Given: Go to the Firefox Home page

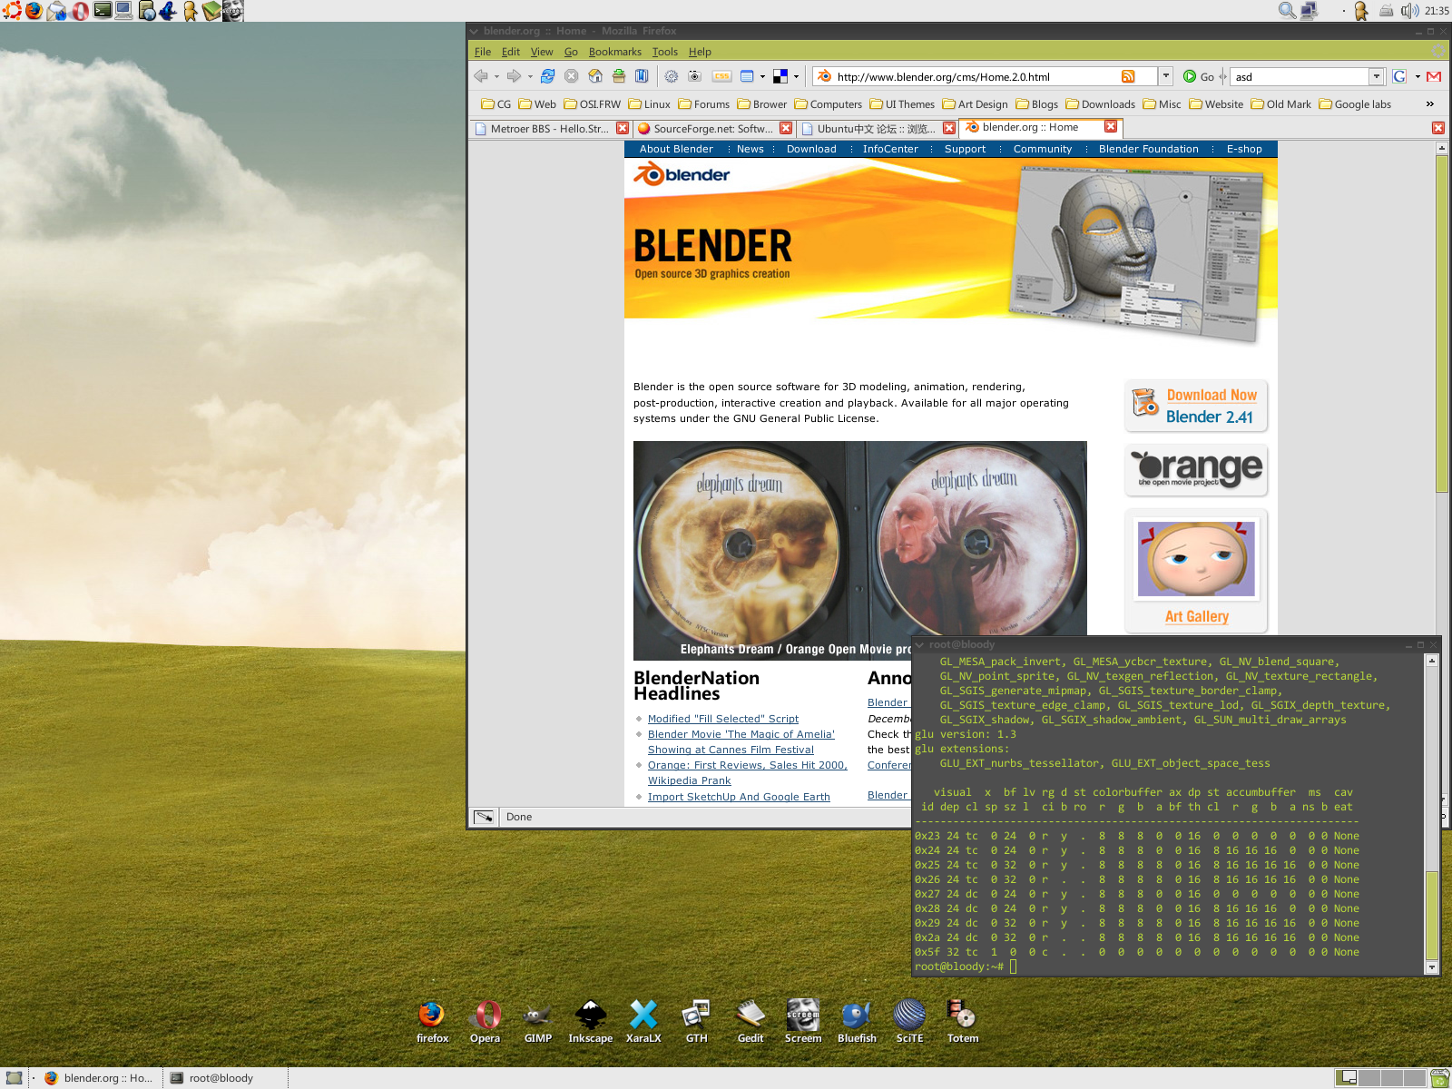Looking at the screenshot, I should (595, 76).
